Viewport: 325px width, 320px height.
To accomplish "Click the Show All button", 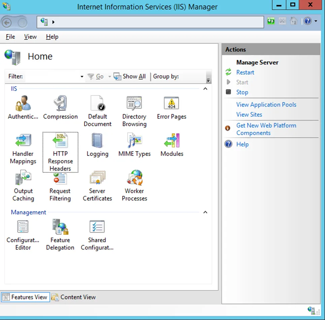I will [130, 77].
